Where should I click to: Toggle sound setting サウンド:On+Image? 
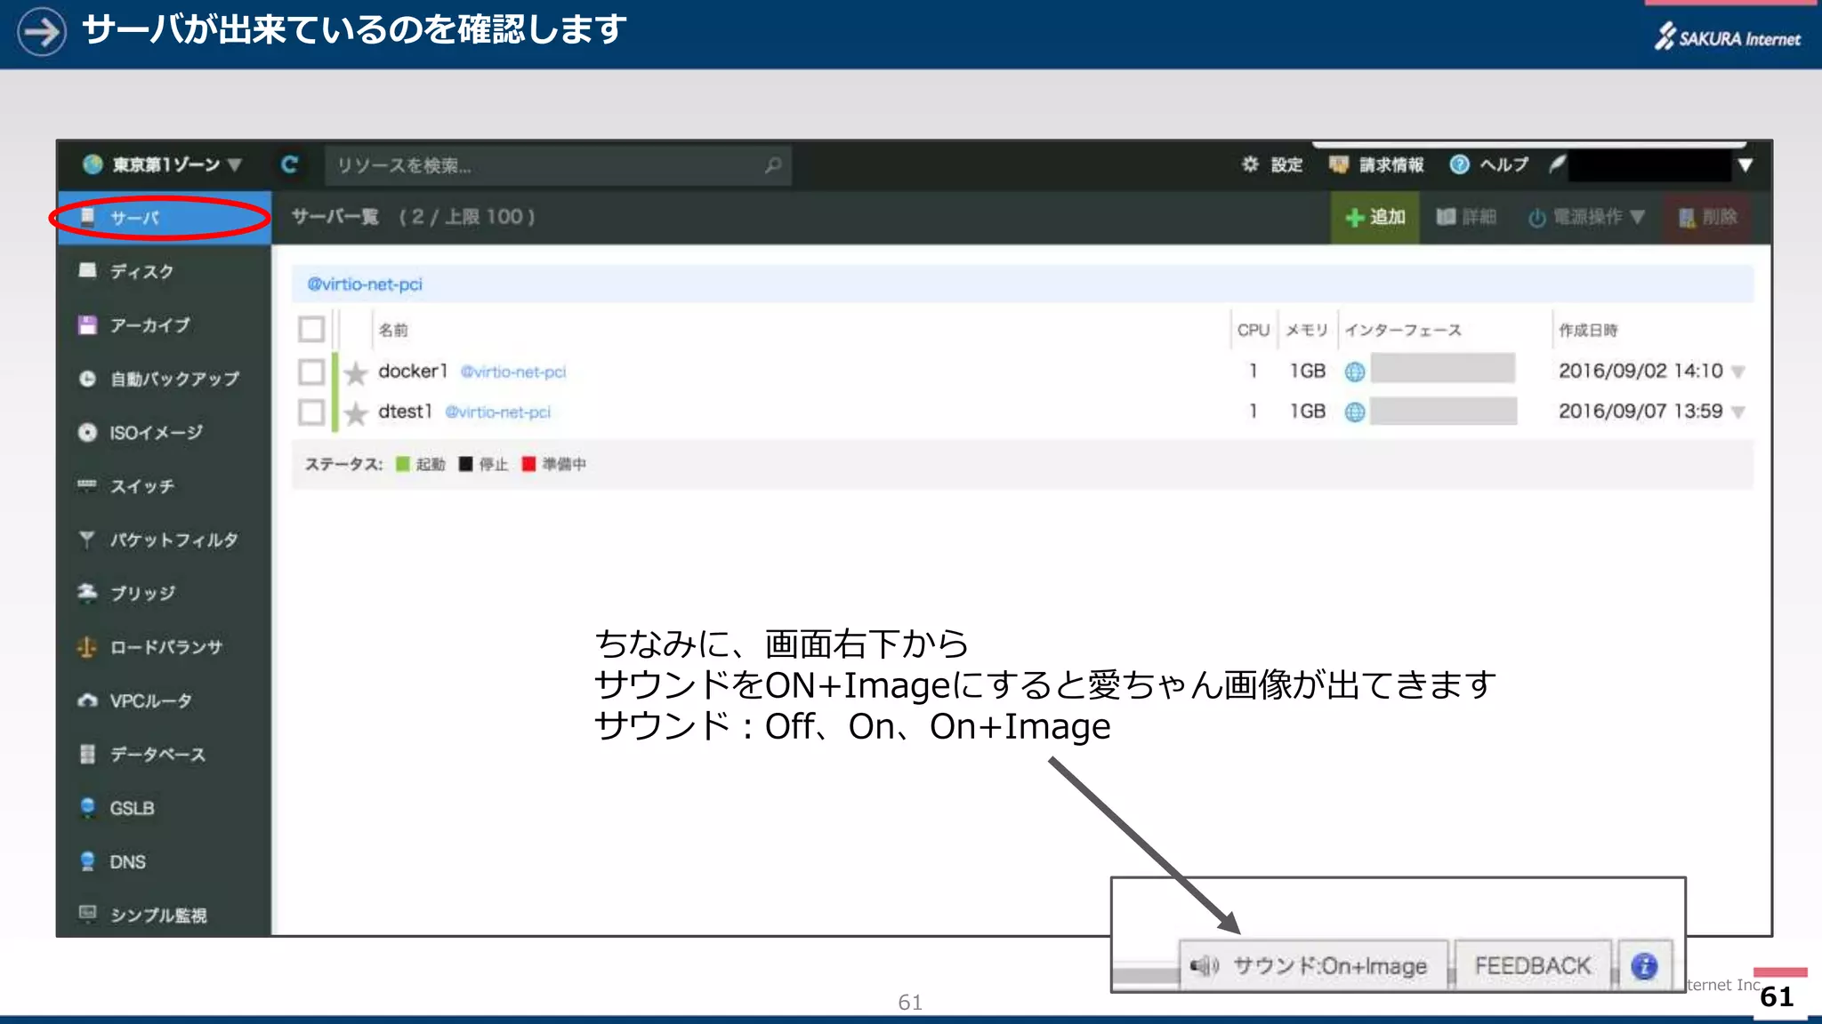(1313, 965)
